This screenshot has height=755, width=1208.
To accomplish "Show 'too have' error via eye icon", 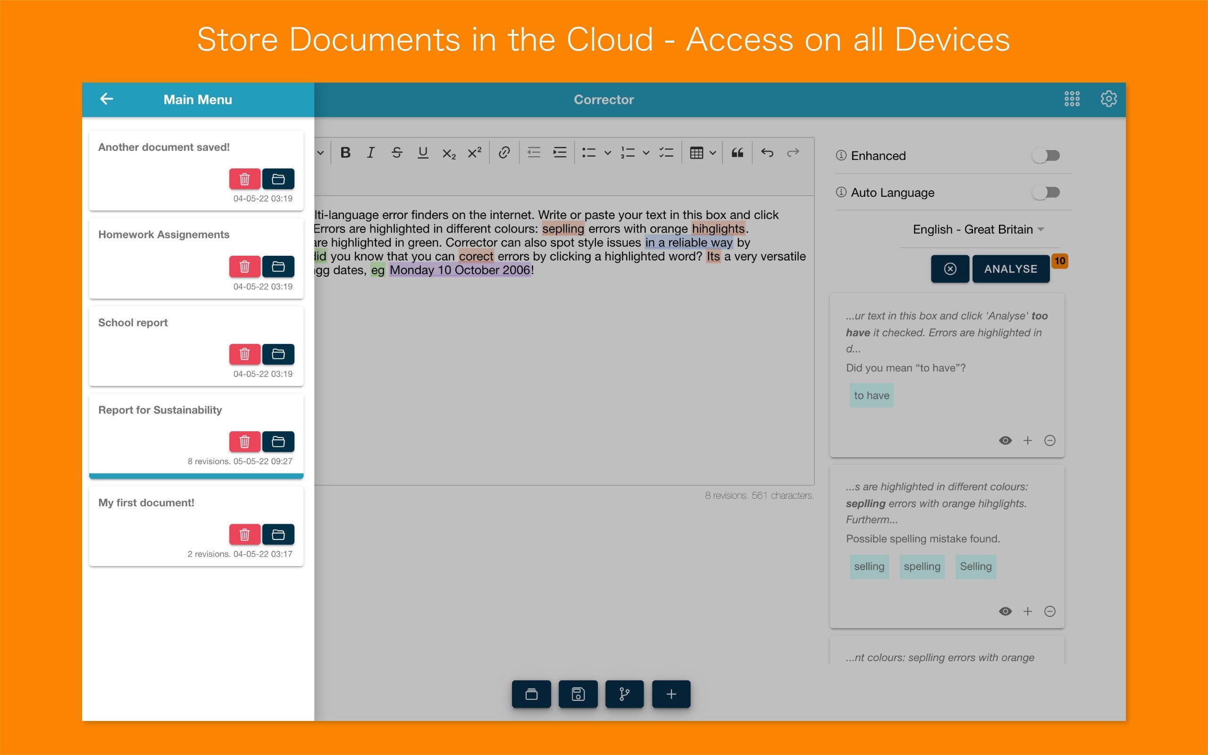I will pyautogui.click(x=1006, y=440).
